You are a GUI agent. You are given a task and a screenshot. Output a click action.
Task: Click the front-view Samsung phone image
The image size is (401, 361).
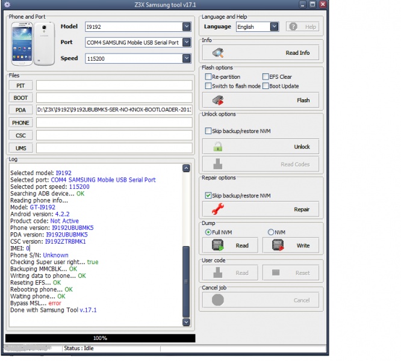click(x=22, y=44)
